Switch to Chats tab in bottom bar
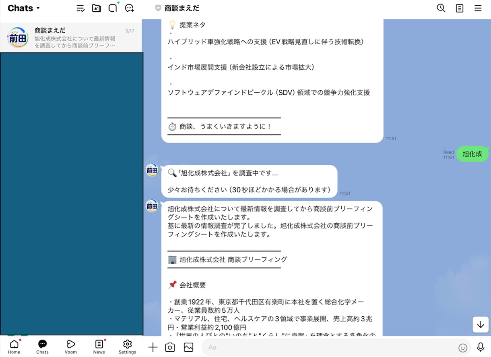 click(42, 347)
